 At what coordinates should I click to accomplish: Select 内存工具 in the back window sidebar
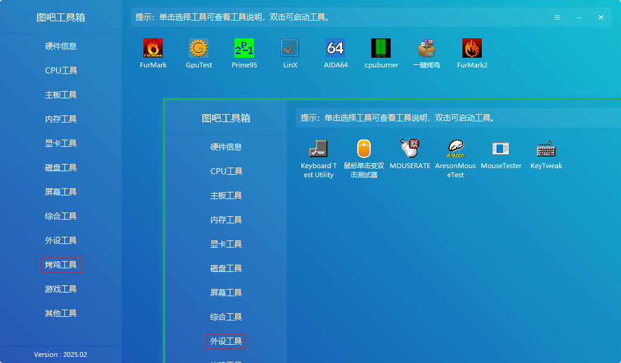click(61, 119)
